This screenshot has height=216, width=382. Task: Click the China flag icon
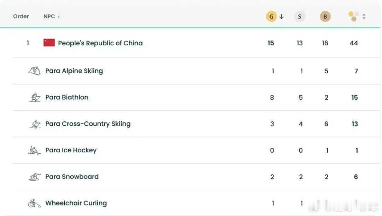click(49, 43)
